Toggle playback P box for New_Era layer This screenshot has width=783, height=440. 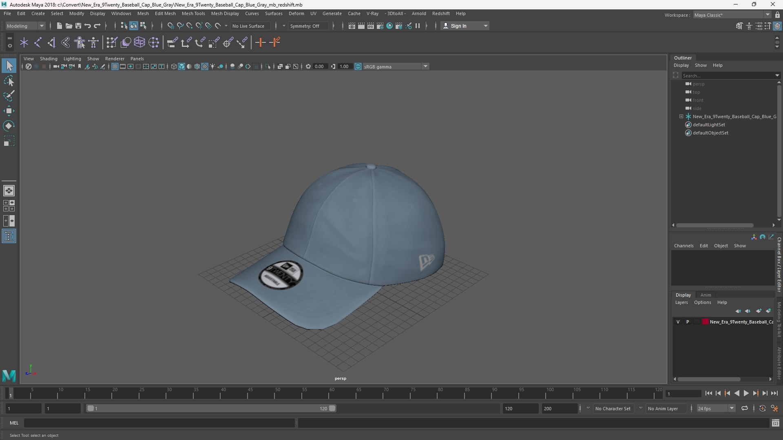coord(688,322)
